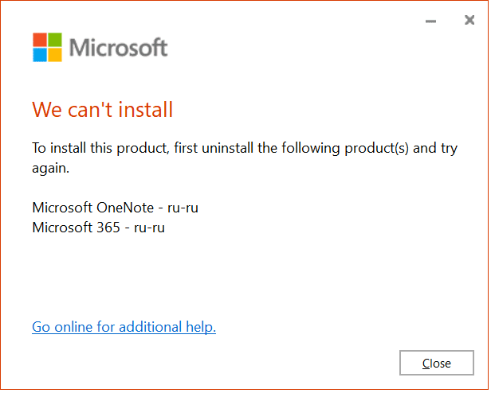Click the gray Microsoft wordmark text
This screenshot has width=491, height=393.
[x=118, y=48]
